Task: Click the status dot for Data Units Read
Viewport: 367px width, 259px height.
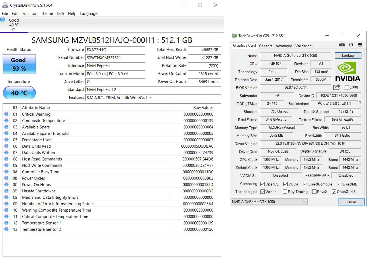Action: pyautogui.click(x=6, y=146)
